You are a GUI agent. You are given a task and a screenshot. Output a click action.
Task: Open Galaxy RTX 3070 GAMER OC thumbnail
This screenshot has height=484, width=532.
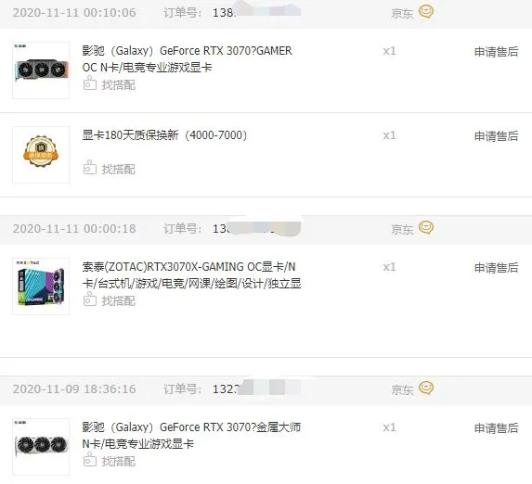coord(41,70)
